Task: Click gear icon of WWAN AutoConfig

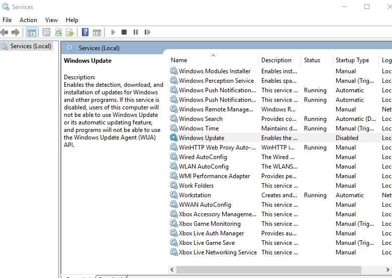Action: point(173,205)
